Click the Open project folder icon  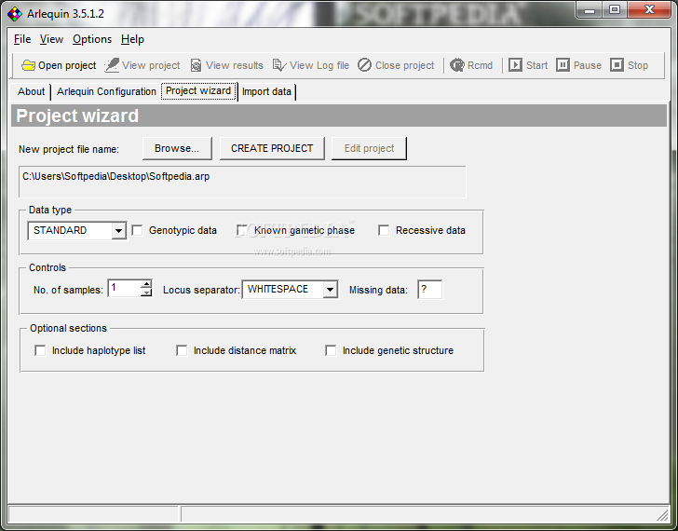29,65
